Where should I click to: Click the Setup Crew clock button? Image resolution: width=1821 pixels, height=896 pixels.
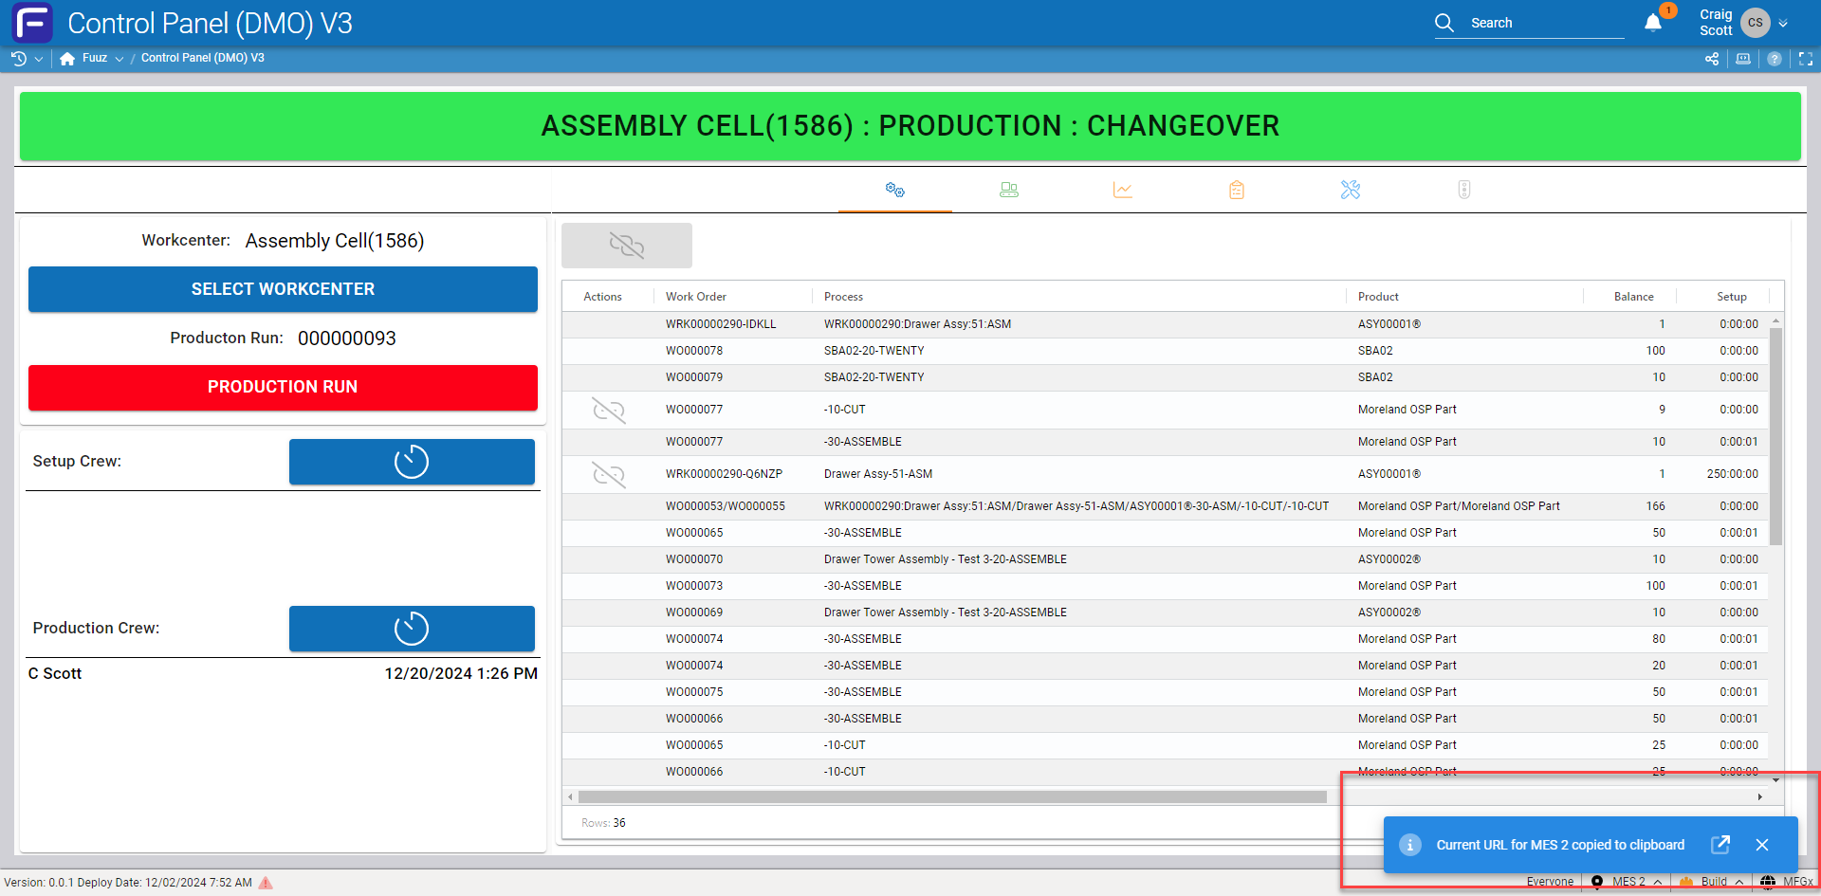coord(412,462)
